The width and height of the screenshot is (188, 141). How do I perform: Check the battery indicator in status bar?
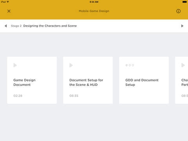point(184,2)
